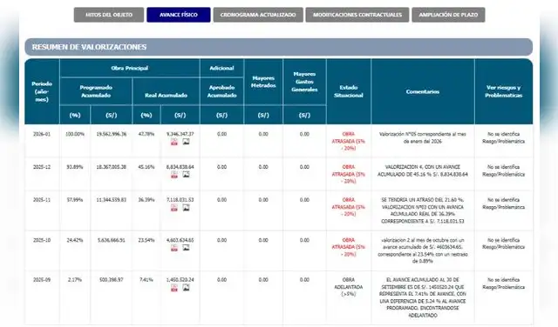Click the 93.89% programmed value
The image size is (558, 327).
pos(75,167)
